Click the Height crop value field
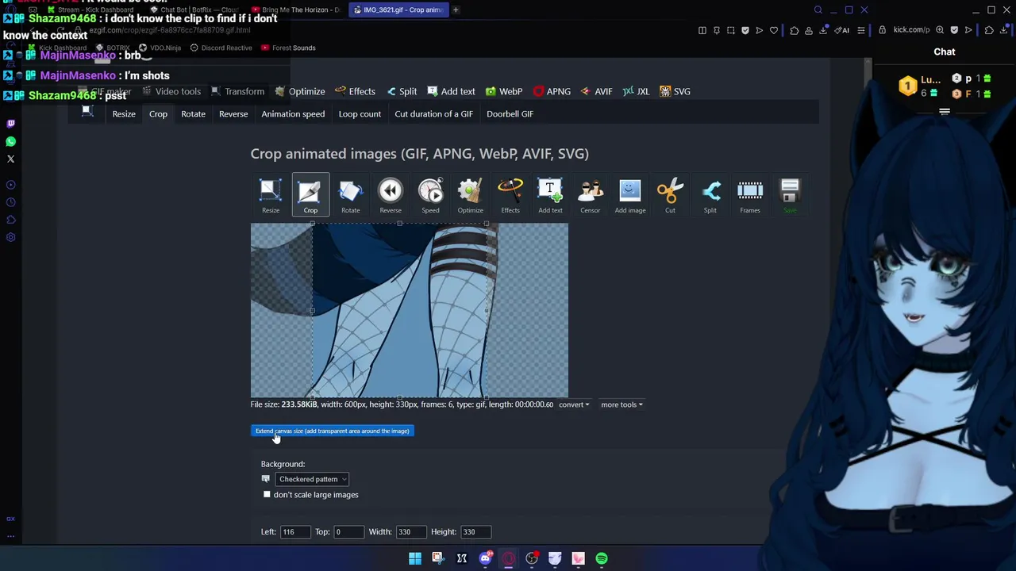The image size is (1016, 571). [x=475, y=531]
